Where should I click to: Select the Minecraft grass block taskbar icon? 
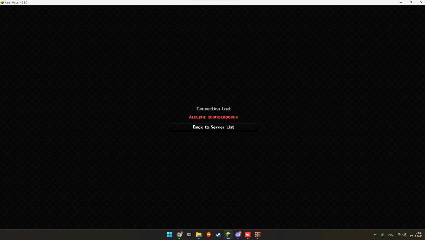(x=228, y=234)
